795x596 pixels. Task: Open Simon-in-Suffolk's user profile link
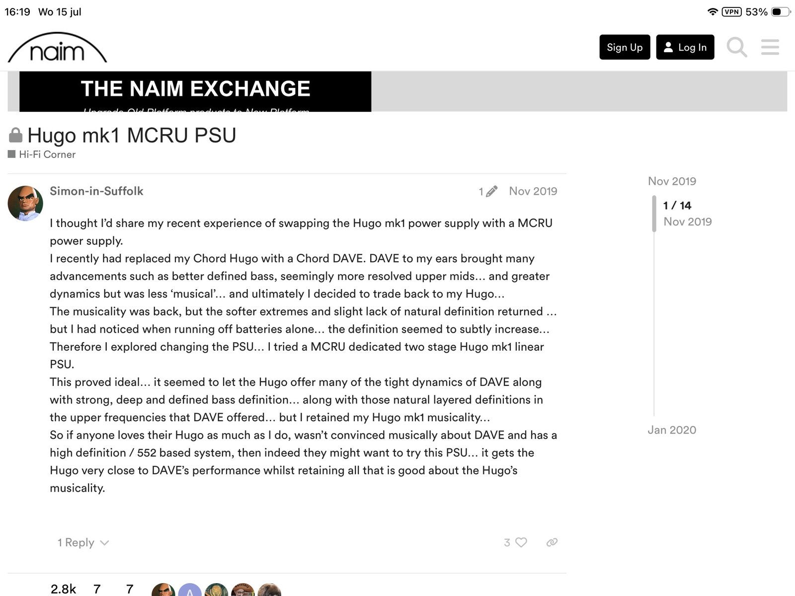coord(96,191)
